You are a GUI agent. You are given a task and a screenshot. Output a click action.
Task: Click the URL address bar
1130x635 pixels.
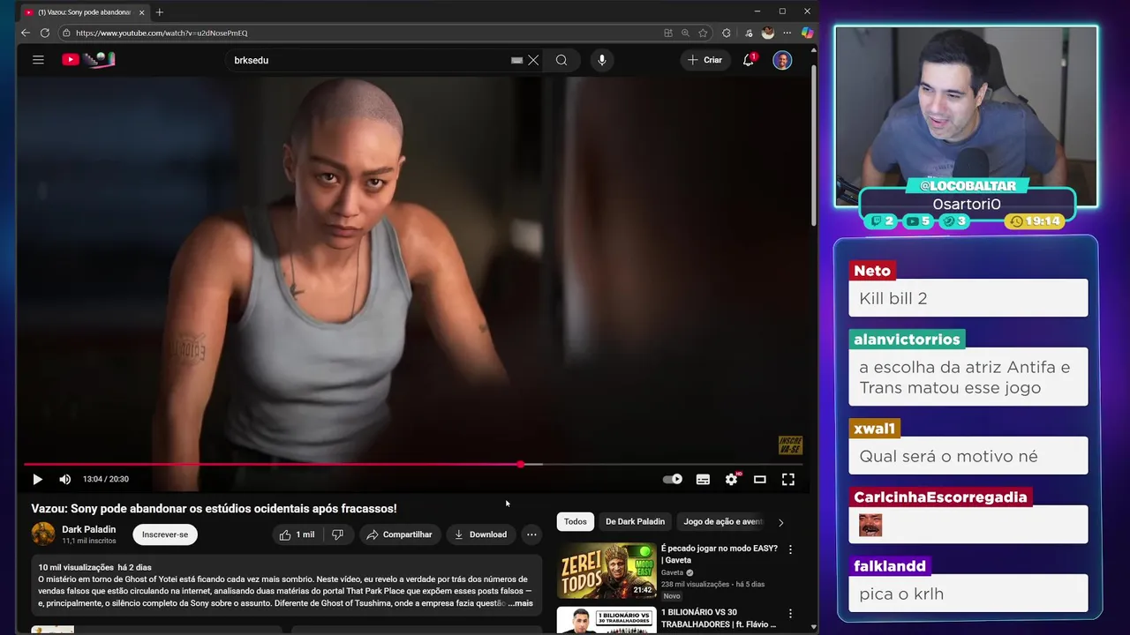coord(353,33)
